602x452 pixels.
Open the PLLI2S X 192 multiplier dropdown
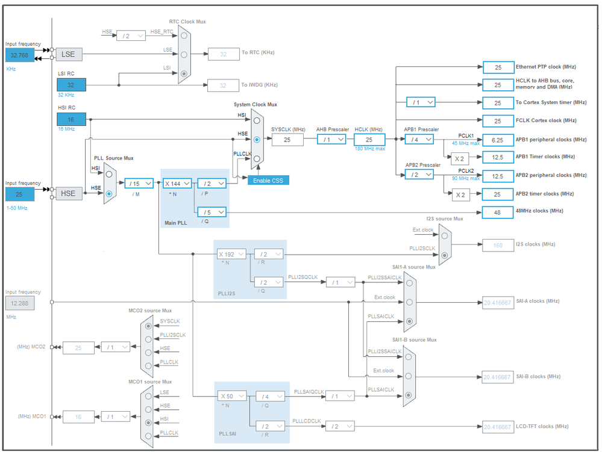231,254
